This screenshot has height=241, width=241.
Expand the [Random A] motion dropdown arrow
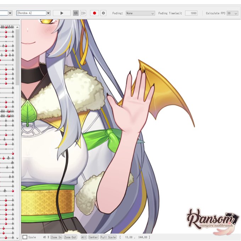pyautogui.click(x=48, y=13)
